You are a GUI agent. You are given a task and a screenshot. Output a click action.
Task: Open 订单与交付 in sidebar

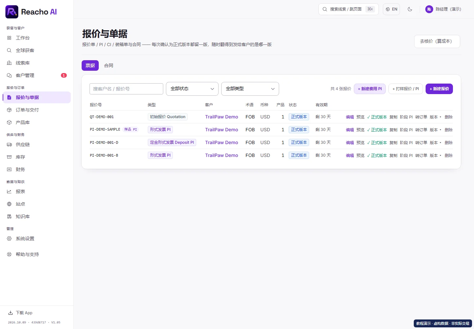[x=37, y=110]
